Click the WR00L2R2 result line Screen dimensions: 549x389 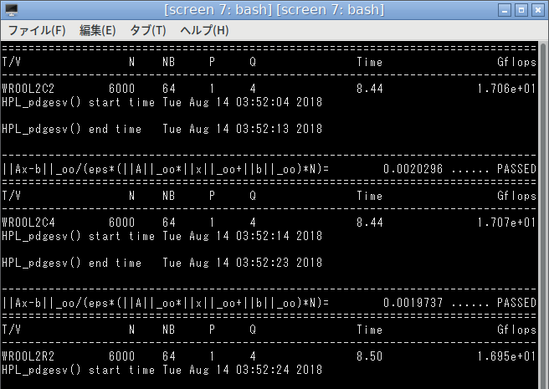(269, 356)
